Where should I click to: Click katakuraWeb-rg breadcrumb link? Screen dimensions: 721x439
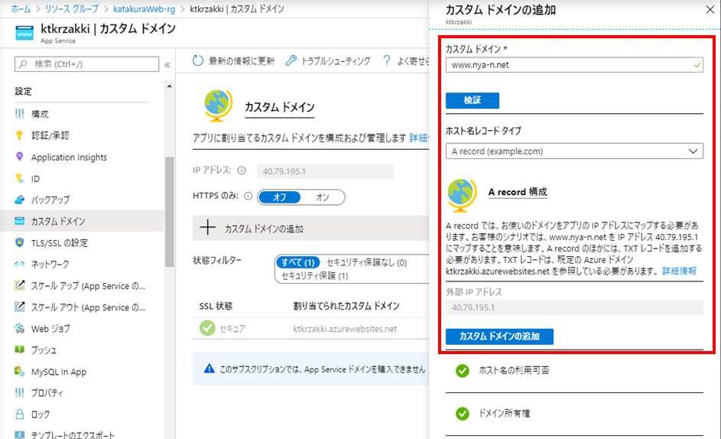(144, 8)
